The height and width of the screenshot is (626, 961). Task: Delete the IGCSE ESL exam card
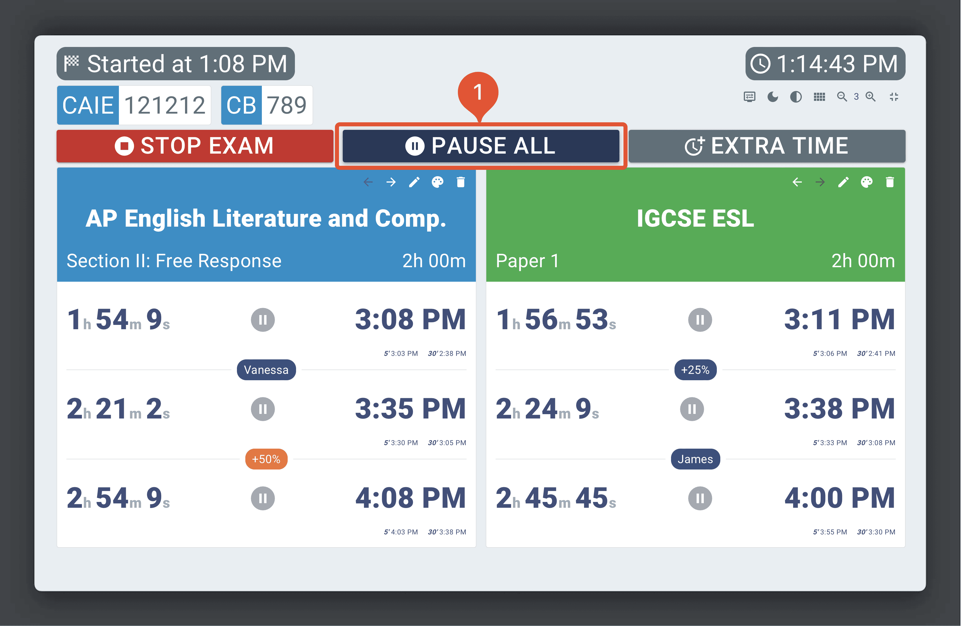(890, 182)
